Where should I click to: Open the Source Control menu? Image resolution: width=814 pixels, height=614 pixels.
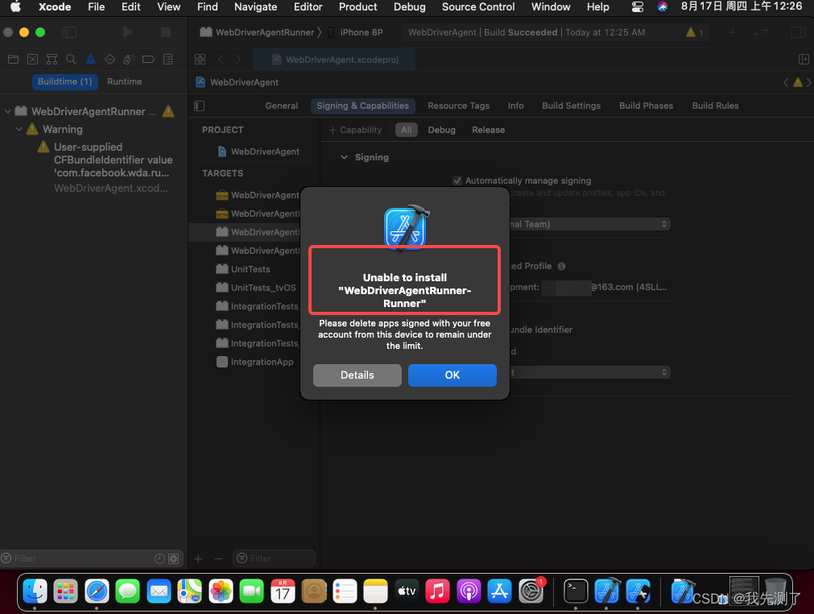click(478, 7)
